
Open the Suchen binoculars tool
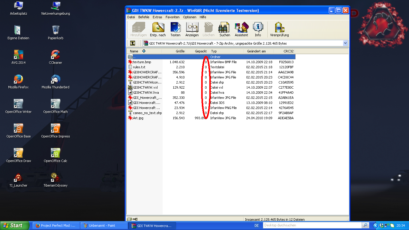click(225, 29)
